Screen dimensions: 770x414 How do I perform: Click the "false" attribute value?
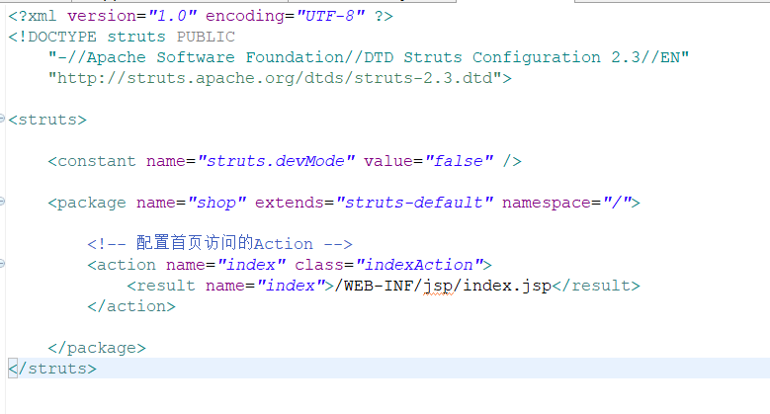click(459, 161)
